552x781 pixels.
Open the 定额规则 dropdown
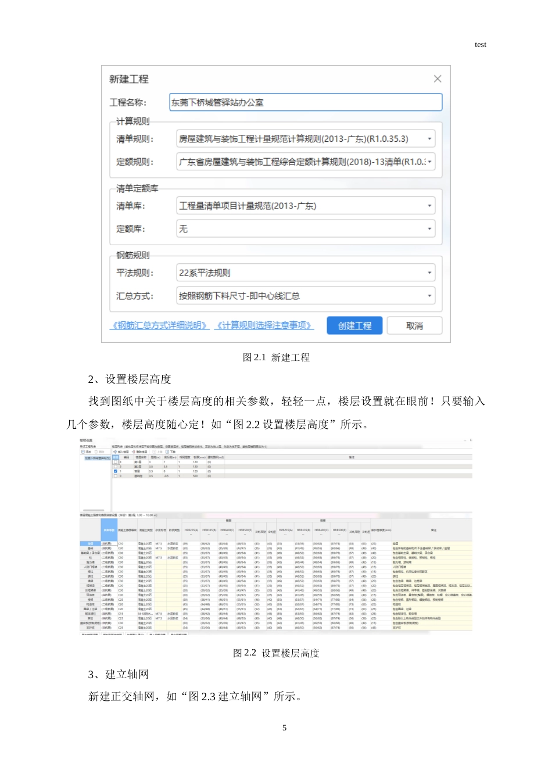tap(306, 162)
